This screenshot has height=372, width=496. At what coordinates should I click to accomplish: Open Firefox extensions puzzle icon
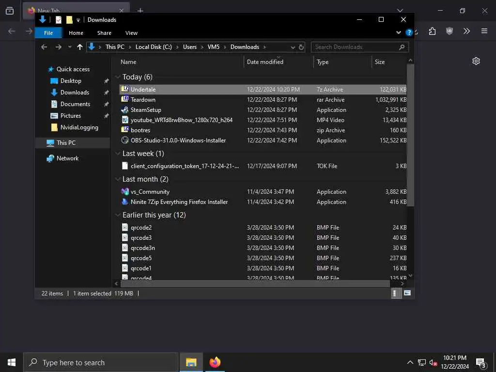pos(432,31)
